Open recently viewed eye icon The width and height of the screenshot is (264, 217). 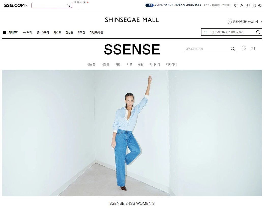(260, 5)
